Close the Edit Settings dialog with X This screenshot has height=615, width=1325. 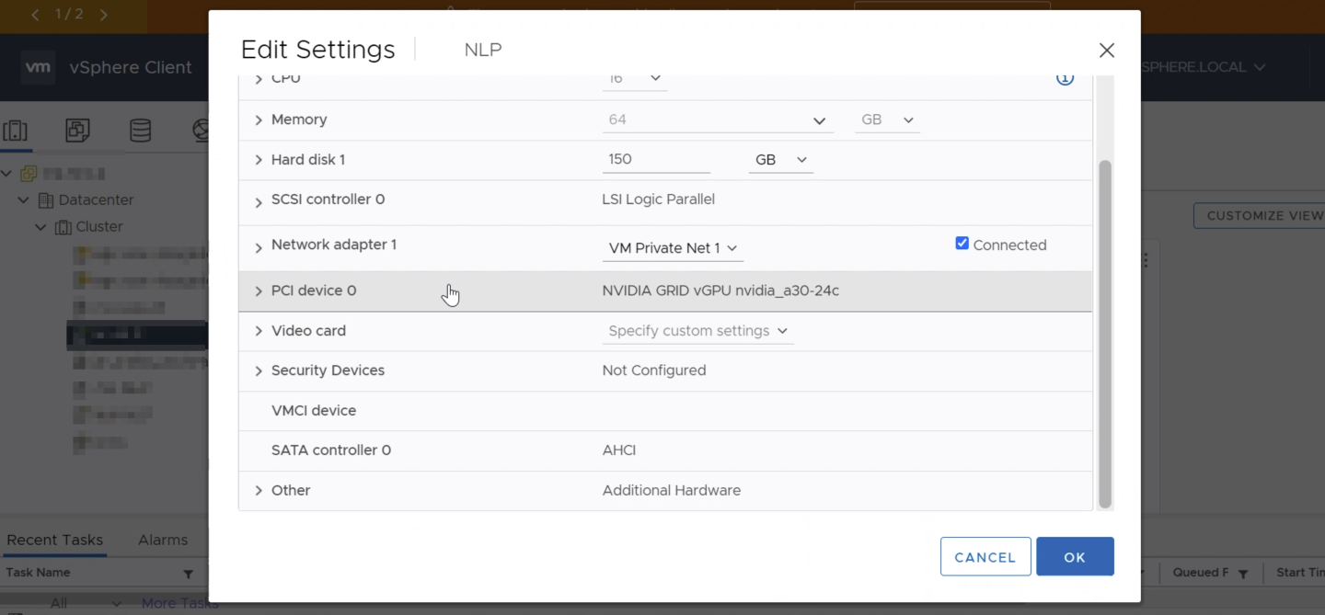(1106, 51)
